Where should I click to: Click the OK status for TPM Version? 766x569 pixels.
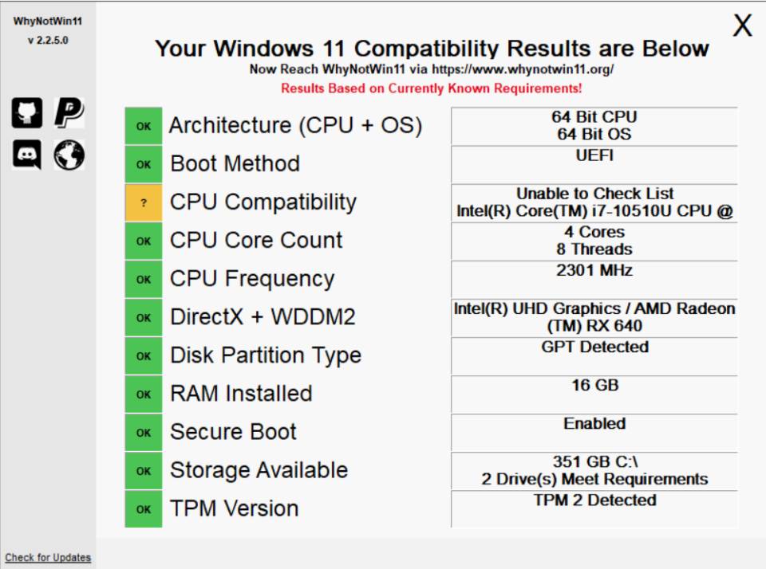pos(143,509)
